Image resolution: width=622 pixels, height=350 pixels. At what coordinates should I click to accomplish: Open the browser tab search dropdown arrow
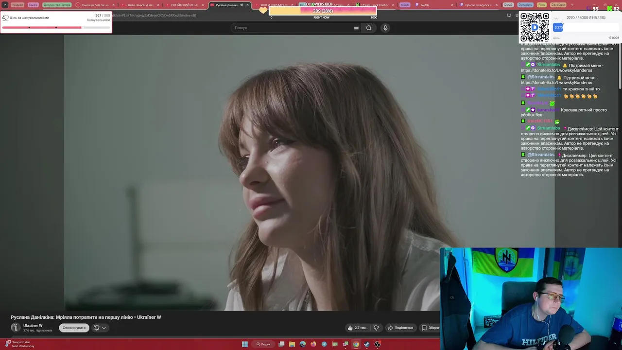(x=5, y=5)
